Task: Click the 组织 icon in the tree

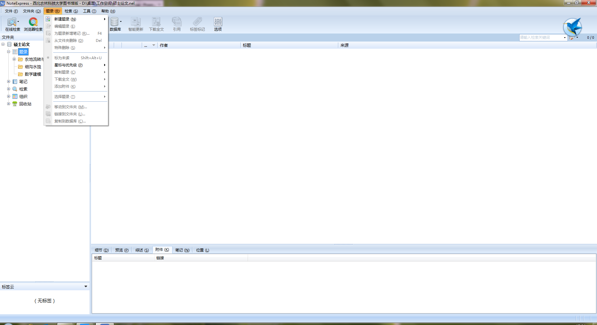Action: 15,96
